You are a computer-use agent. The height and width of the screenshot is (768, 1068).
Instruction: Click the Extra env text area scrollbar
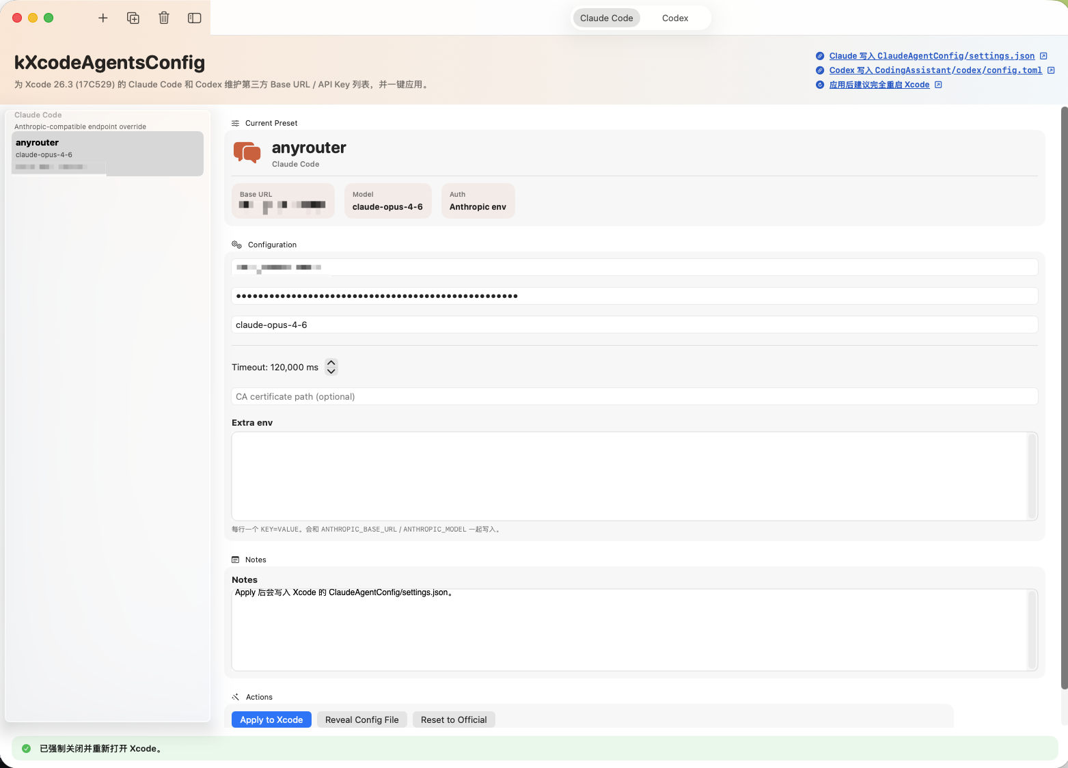[1032, 476]
